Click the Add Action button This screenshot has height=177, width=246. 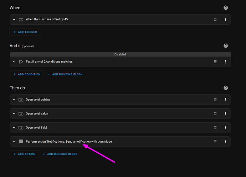[24, 154]
